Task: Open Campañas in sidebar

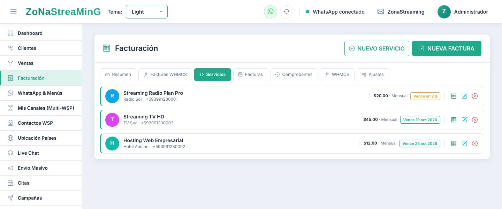Action: pos(41,198)
